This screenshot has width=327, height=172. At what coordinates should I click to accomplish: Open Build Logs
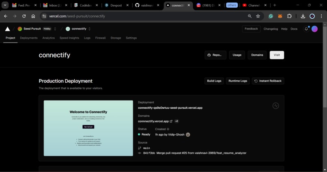214,81
